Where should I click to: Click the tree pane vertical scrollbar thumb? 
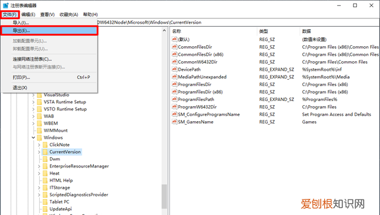(x=164, y=197)
